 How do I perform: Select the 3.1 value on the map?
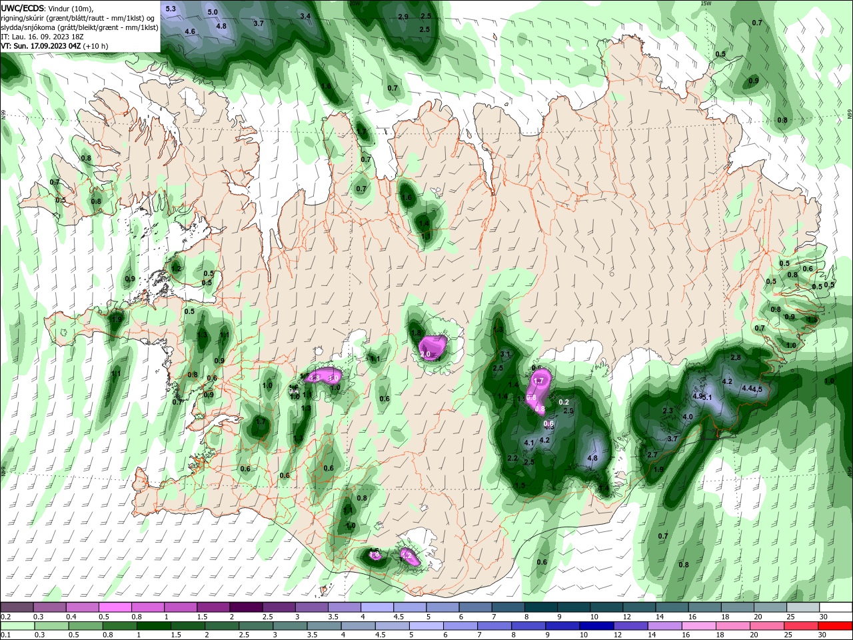pos(505,354)
